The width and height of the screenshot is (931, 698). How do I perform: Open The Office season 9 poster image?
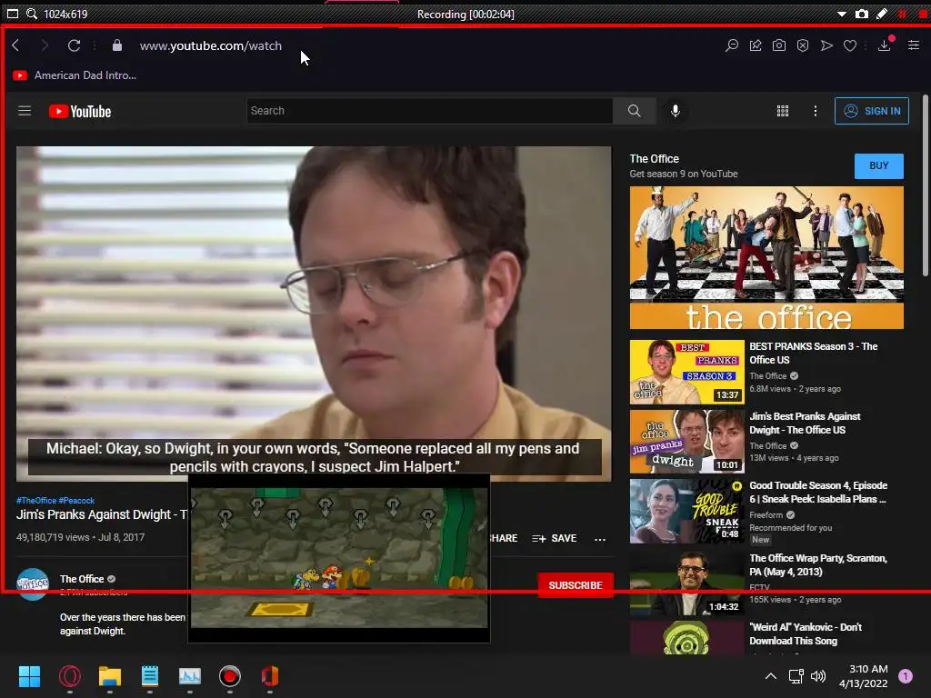click(766, 257)
